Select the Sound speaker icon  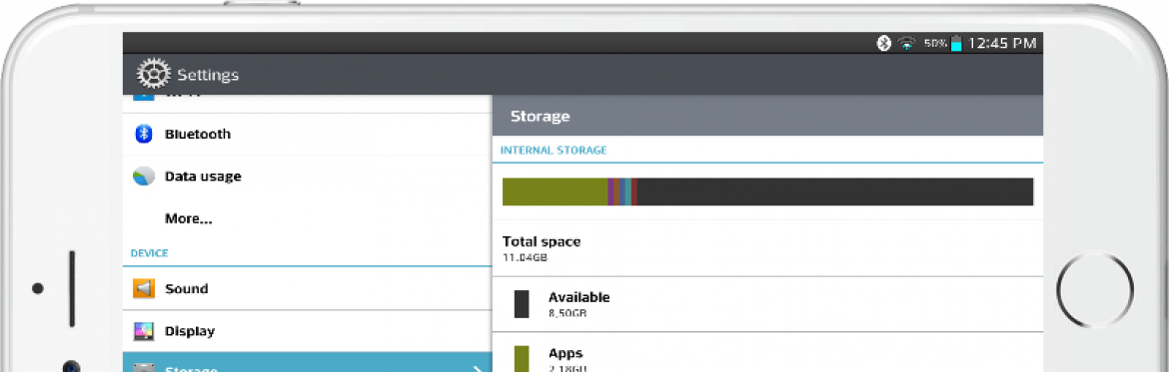[144, 288]
